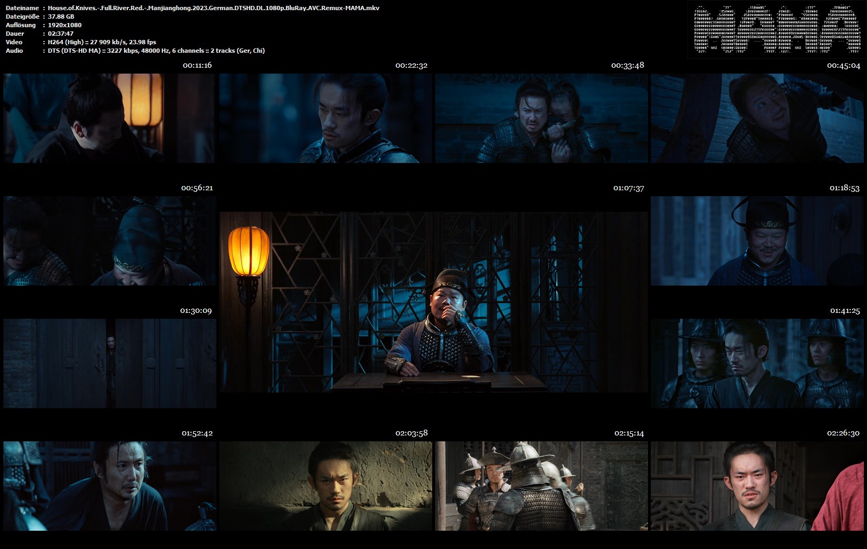
Task: Click the timestamp text 01:52:42
Action: (197, 433)
